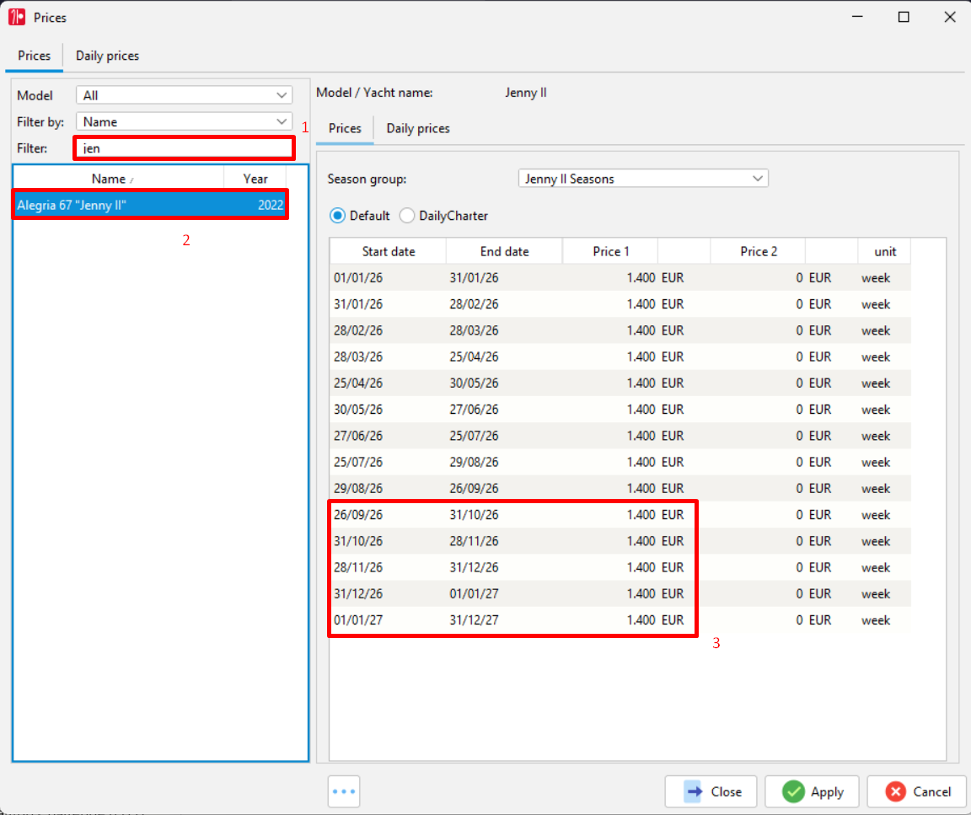This screenshot has width=971, height=815.
Task: Select Alegria 67 "Jenny II" yacht row
Action: 150,205
